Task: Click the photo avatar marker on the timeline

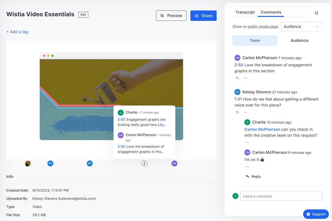Action: (x=28, y=164)
